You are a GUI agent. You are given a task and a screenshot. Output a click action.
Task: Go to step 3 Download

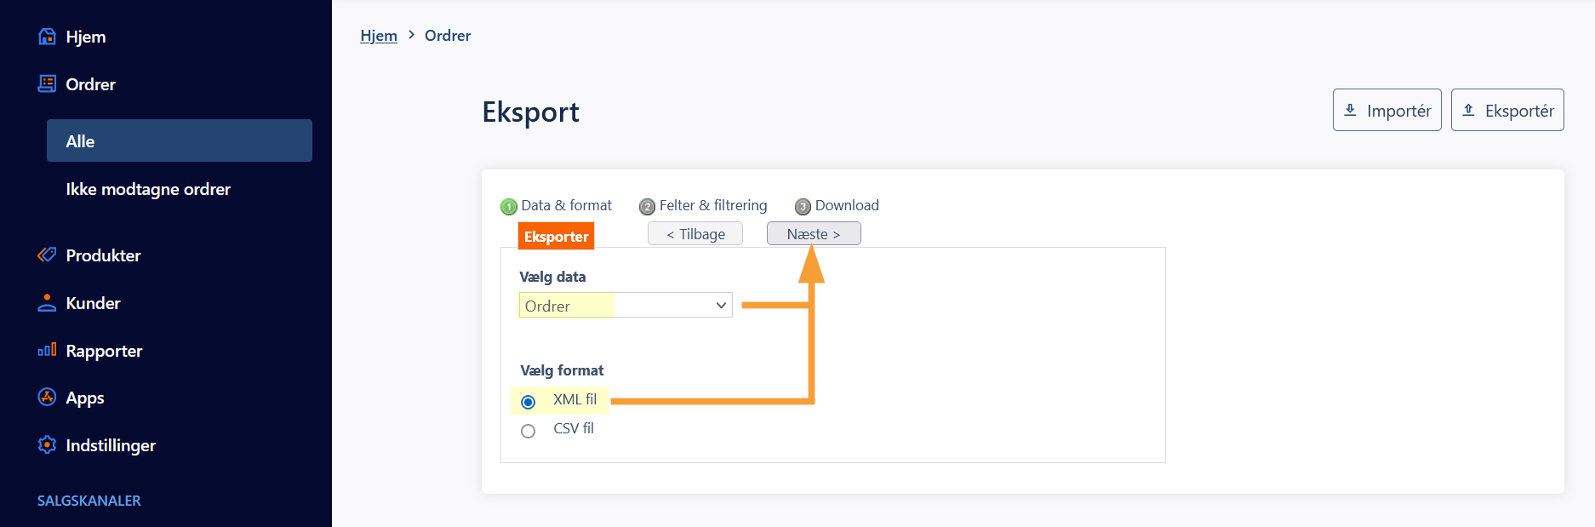tap(837, 205)
